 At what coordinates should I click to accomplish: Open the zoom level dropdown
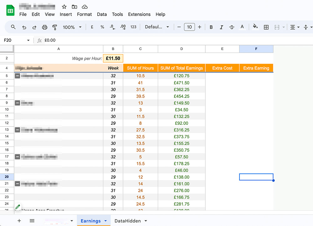pyautogui.click(x=72, y=27)
